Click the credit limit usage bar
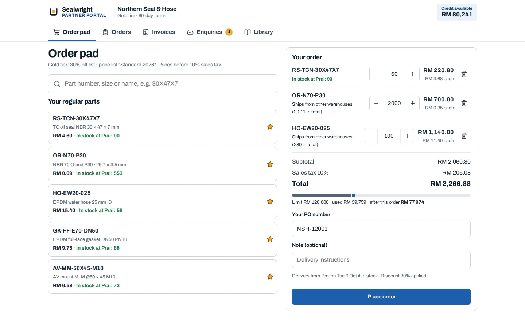Image resolution: width=525 pixels, height=328 pixels. (381, 195)
